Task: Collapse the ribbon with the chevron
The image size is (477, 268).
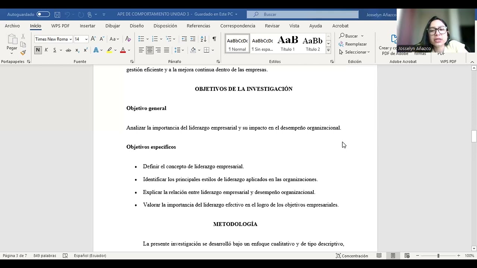Action: [x=472, y=62]
